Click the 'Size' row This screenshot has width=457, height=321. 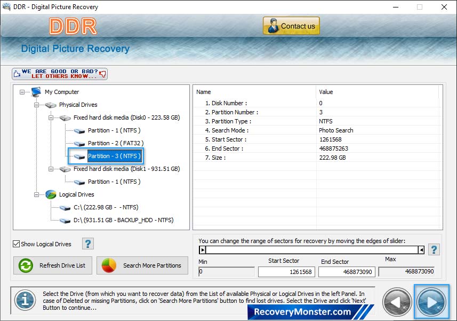[x=316, y=157]
